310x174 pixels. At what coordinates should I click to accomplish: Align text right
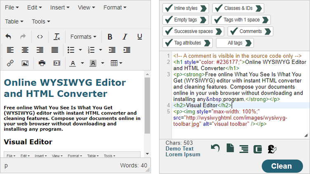click(x=40, y=50)
